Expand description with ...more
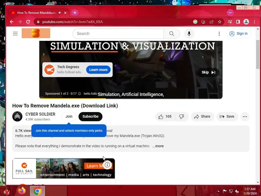The width and height of the screenshot is (261, 196). click(x=158, y=146)
